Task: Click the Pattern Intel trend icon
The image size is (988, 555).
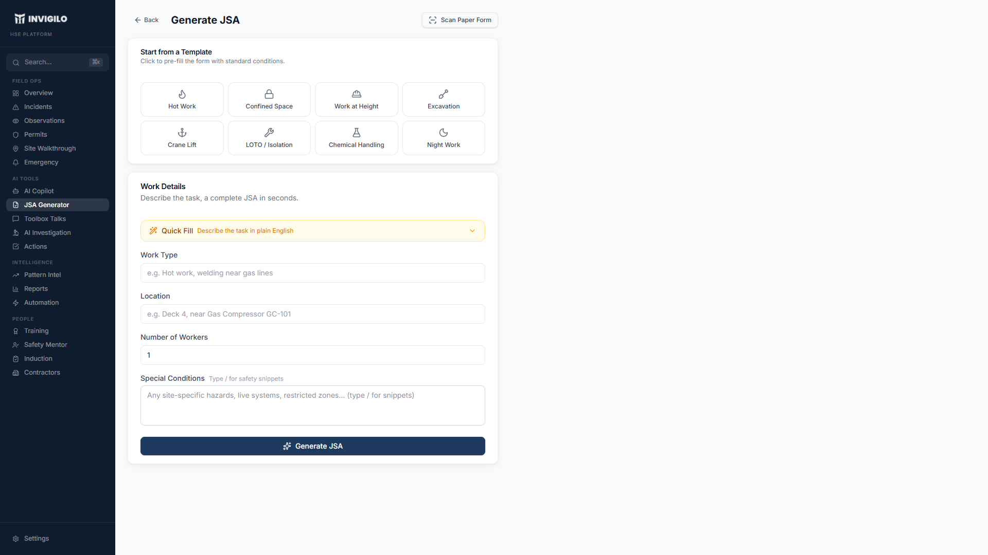Action: 16,275
